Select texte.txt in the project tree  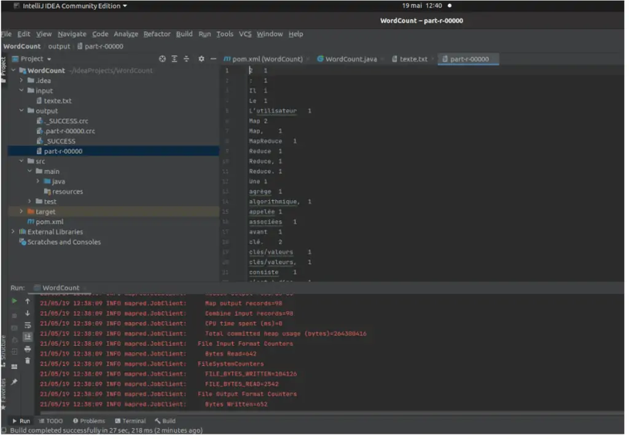click(57, 101)
